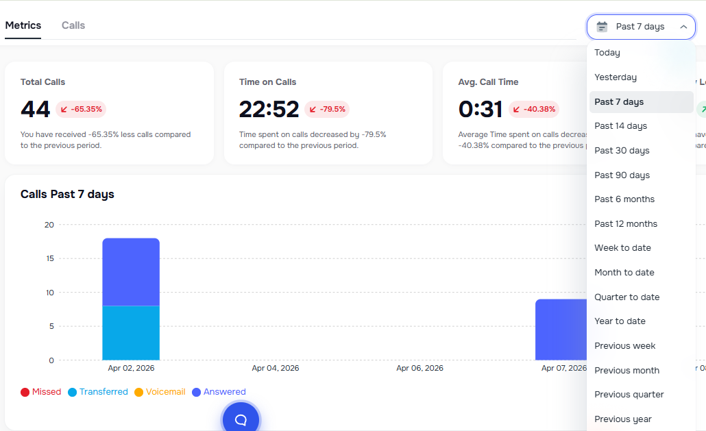Hide the Voicemail series in legend
Screen dimensions: 706x431
(160, 392)
